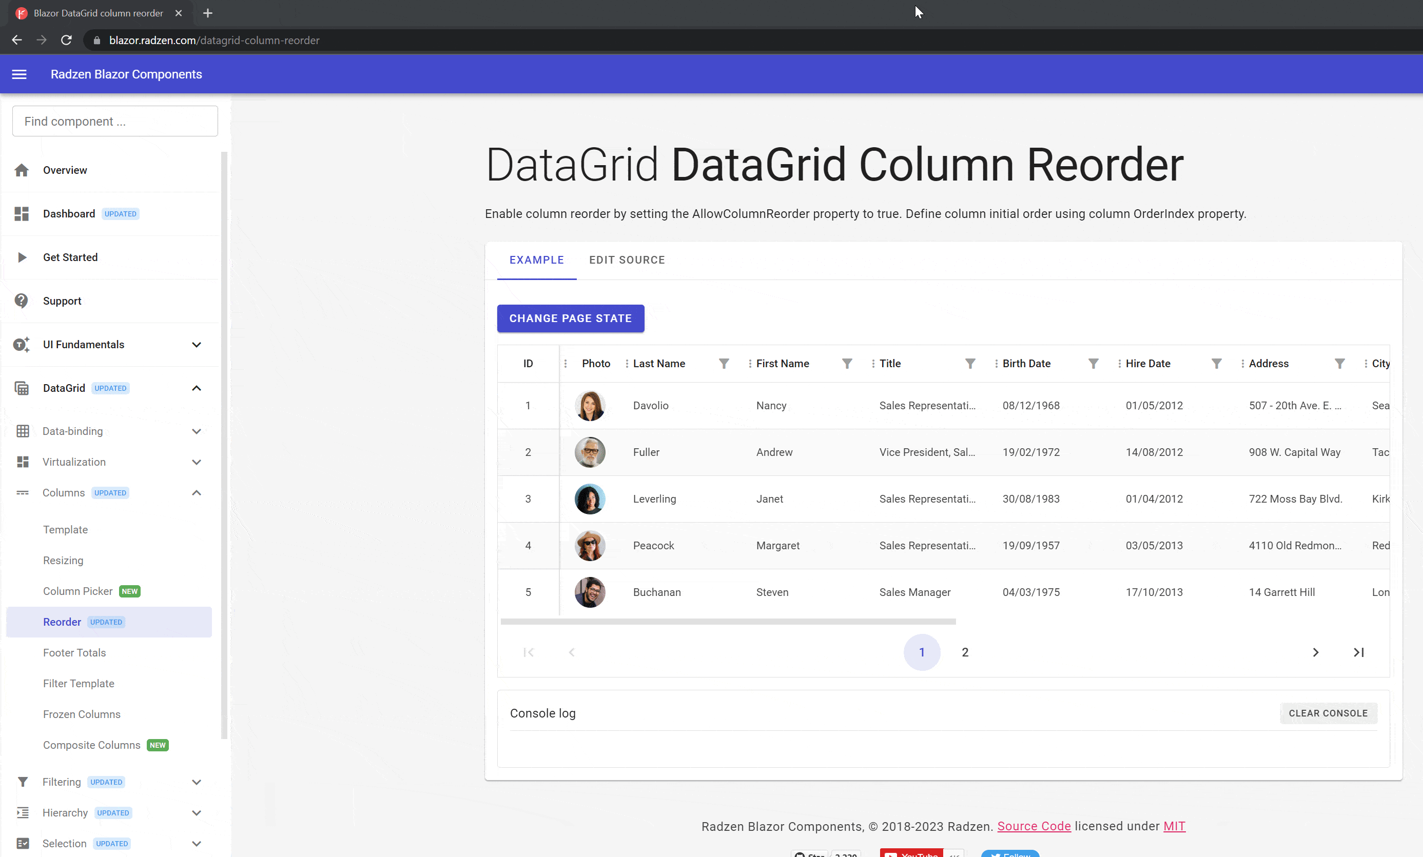Click the Title column filter icon
Viewport: 1423px width, 857px height.
(x=970, y=364)
